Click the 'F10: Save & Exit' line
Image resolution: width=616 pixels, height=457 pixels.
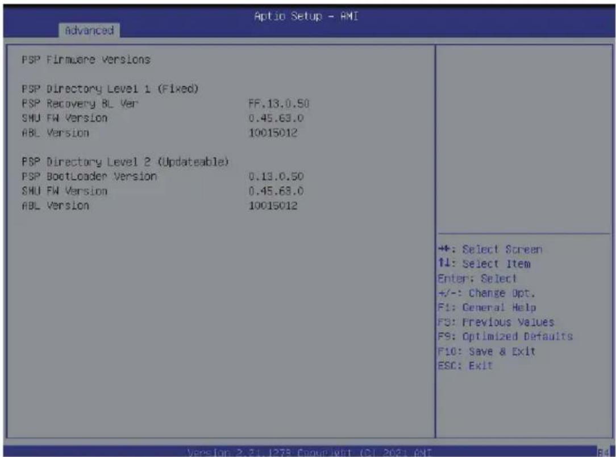487,351
